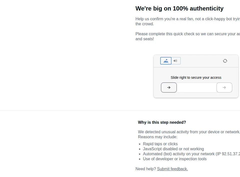Click the 'We're big on 100% authenticity' heading
The height and width of the screenshot is (177, 240).
(x=179, y=8)
